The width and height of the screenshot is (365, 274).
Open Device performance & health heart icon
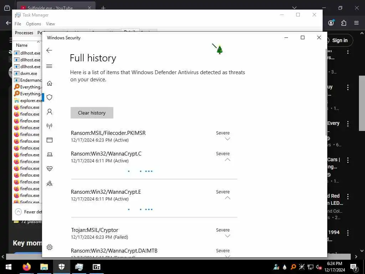pyautogui.click(x=49, y=169)
